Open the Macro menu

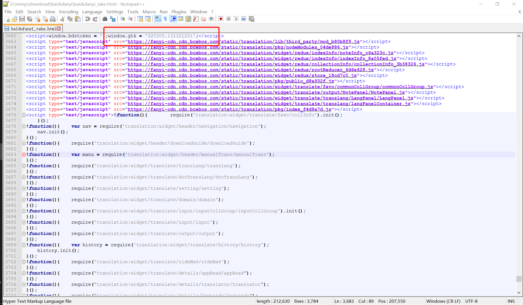(x=149, y=12)
